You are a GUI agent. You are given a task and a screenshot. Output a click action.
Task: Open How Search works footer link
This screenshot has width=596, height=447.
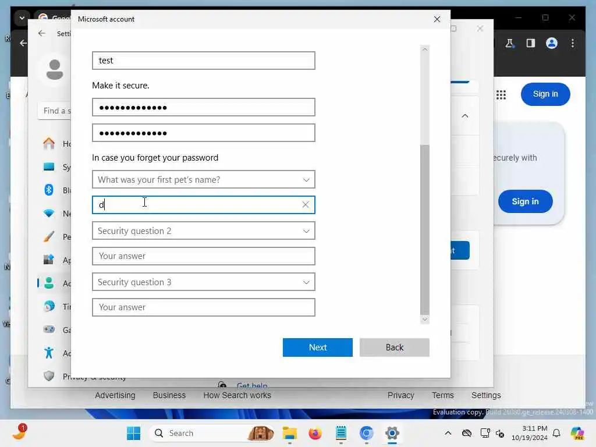(x=237, y=395)
